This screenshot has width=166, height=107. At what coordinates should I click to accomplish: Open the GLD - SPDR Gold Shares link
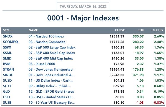(x=51, y=92)
